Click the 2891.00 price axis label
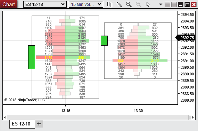The image size is (198, 131). pos(187,61)
